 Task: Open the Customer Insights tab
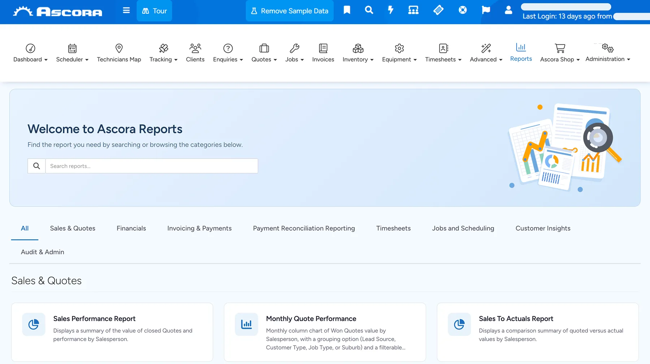[x=543, y=228]
